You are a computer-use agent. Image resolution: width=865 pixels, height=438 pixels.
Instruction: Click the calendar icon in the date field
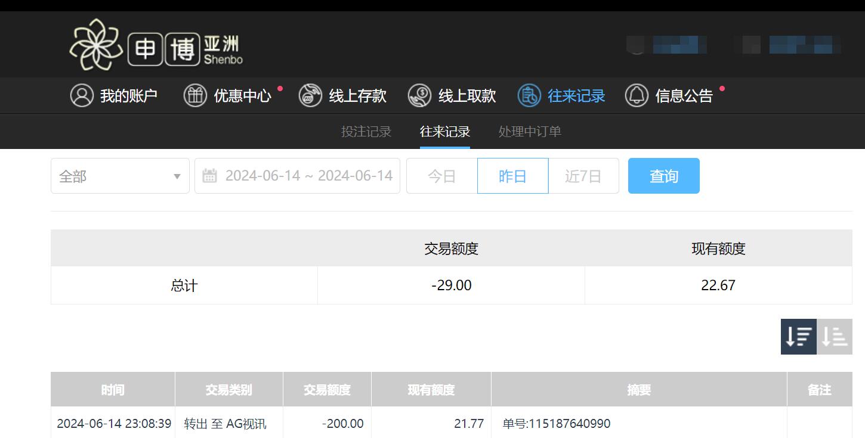point(208,175)
